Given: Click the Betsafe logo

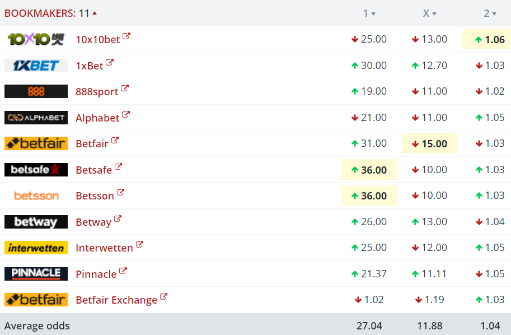Looking at the screenshot, I should tap(36, 170).
